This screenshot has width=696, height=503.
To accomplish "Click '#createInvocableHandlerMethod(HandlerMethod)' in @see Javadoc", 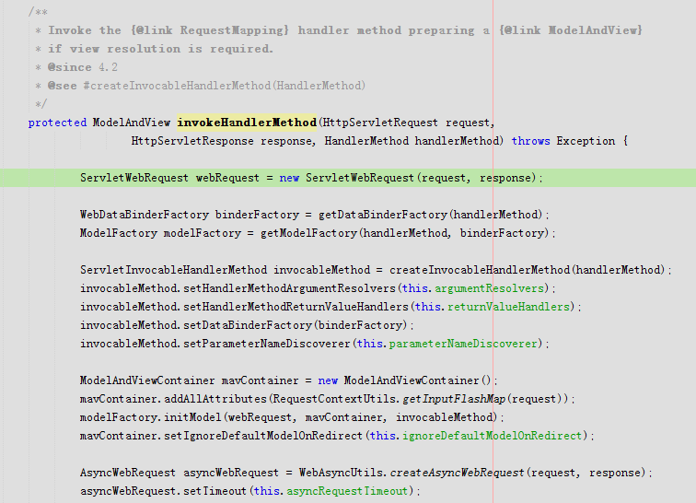I will (x=225, y=86).
